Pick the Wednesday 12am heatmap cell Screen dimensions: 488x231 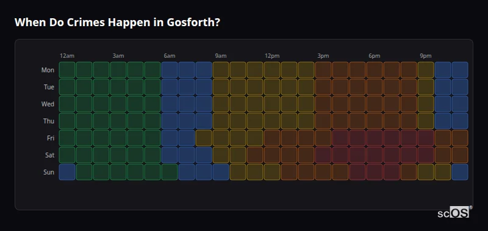67,104
